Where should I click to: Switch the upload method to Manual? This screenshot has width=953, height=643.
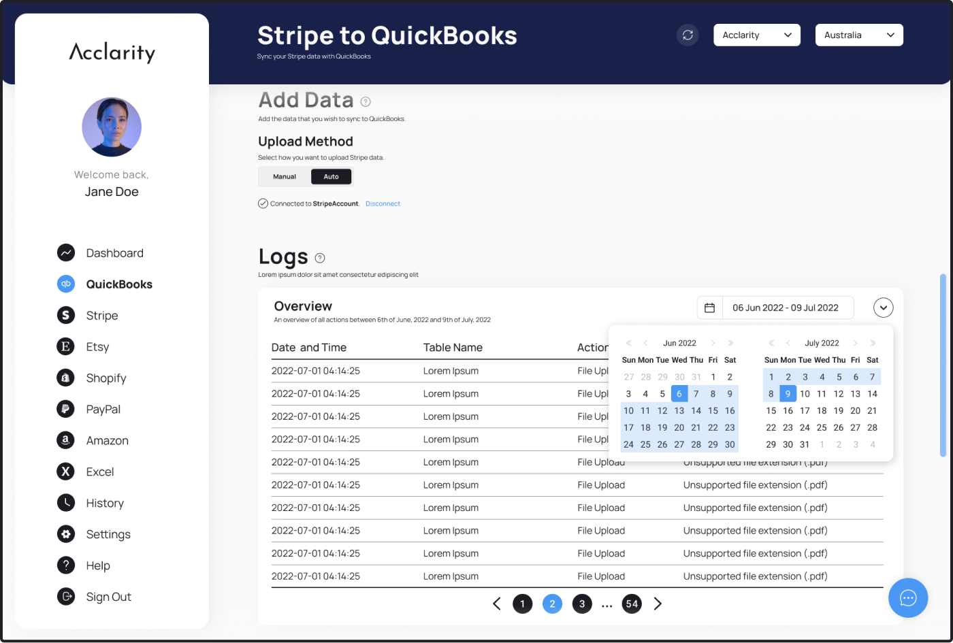283,176
